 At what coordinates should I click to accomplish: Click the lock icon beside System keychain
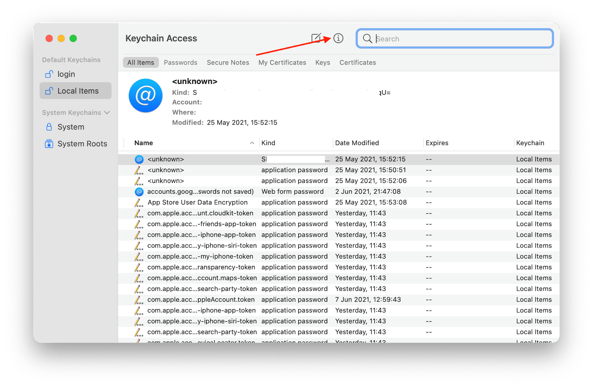[x=49, y=127]
